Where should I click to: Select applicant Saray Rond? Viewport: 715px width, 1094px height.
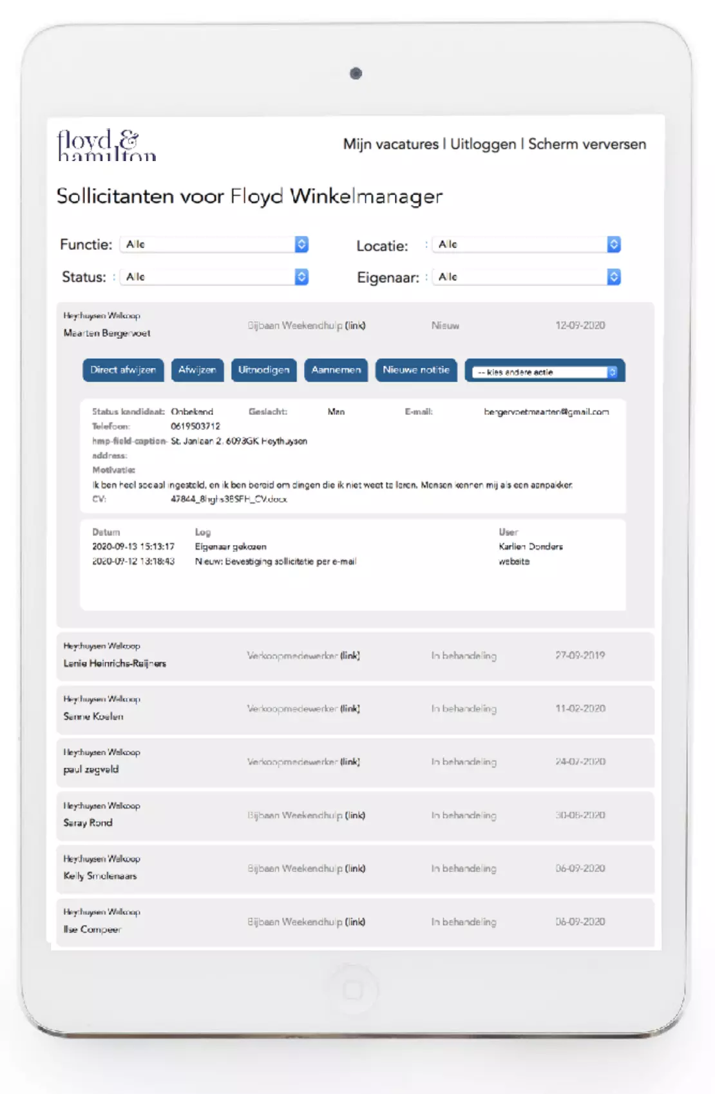(x=88, y=823)
